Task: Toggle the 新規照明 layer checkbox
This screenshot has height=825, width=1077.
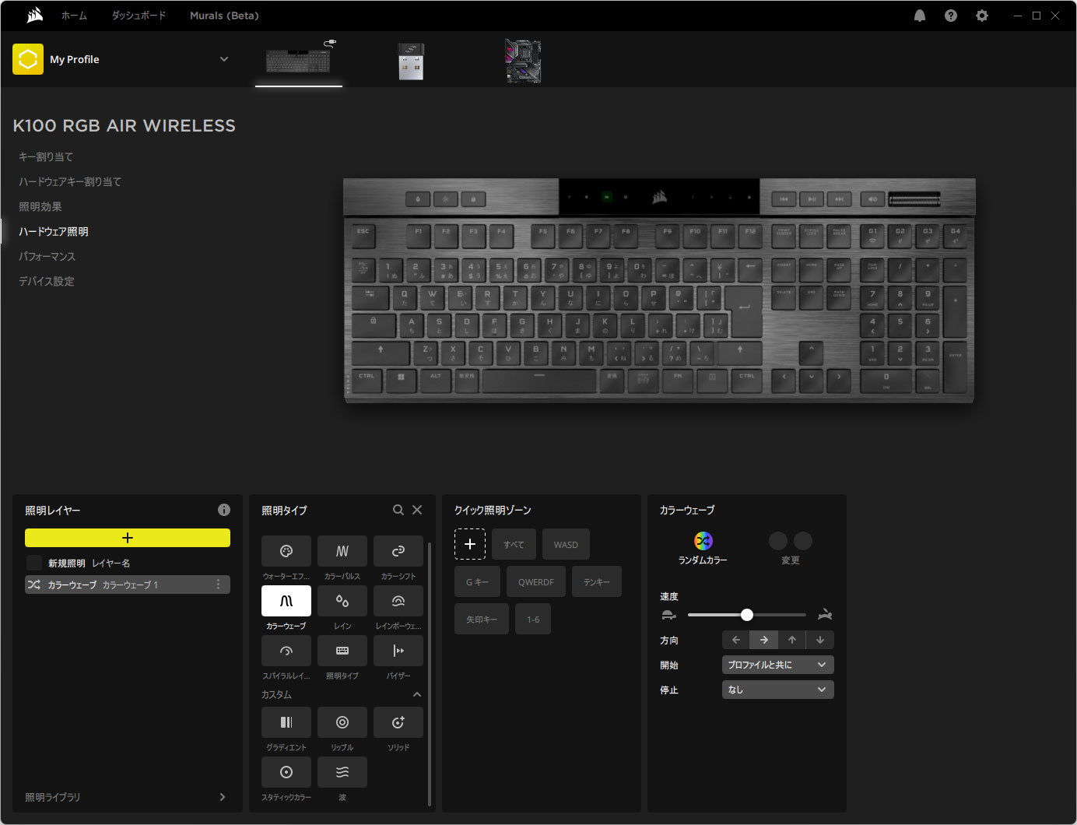Action: pyautogui.click(x=34, y=563)
